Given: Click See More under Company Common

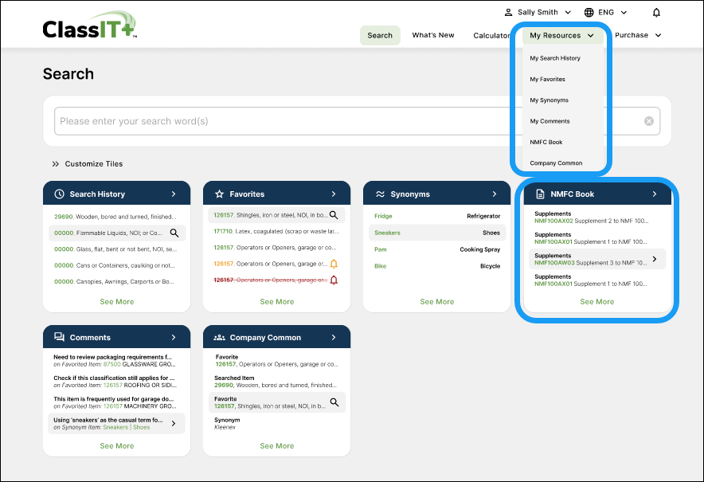Looking at the screenshot, I should click(277, 446).
